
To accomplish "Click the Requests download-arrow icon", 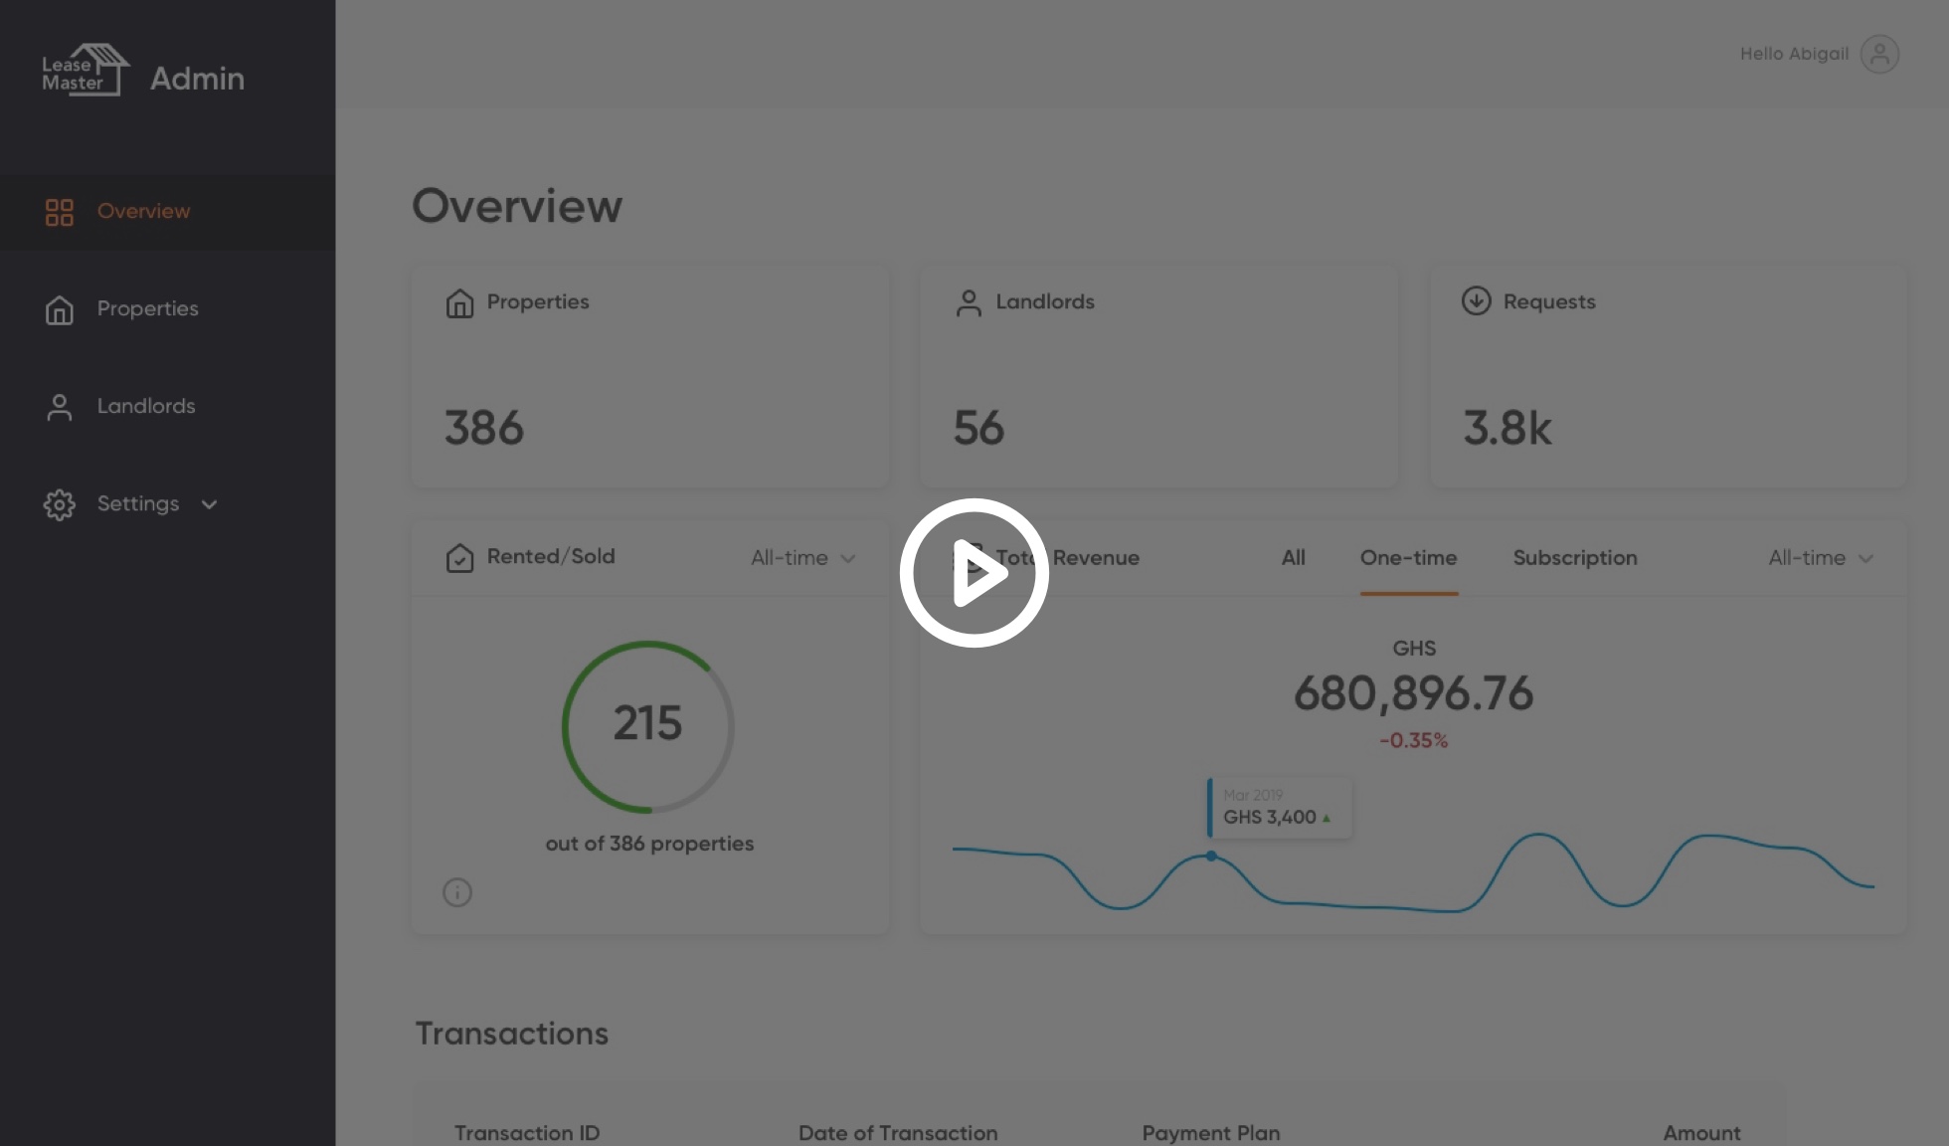I will pyautogui.click(x=1476, y=300).
